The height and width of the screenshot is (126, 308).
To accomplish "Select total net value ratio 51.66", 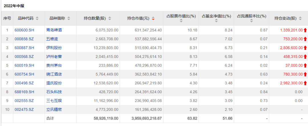I will [228, 118].
